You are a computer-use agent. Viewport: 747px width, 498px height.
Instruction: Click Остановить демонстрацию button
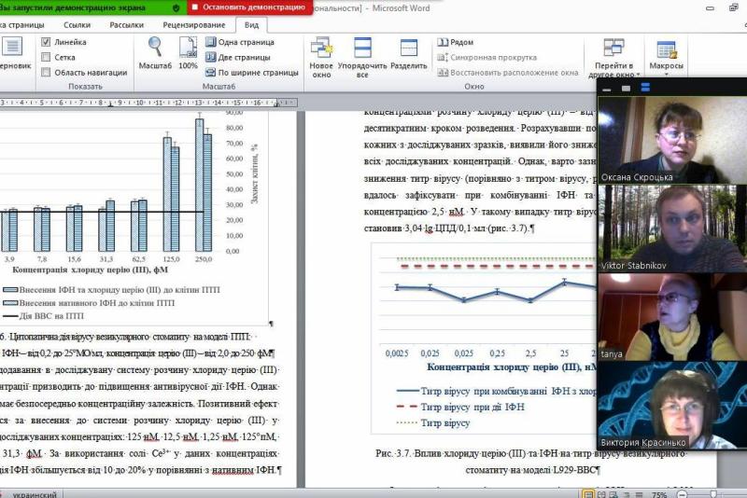[248, 7]
